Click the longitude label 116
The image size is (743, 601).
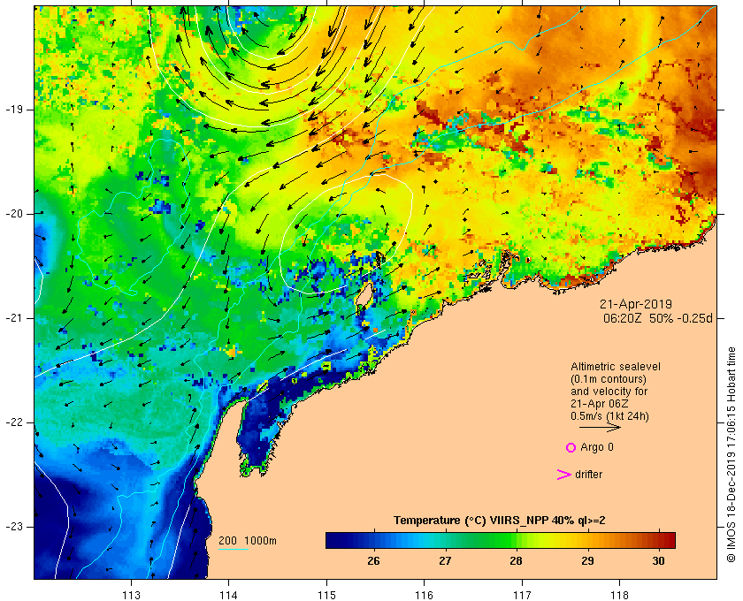coord(424,595)
